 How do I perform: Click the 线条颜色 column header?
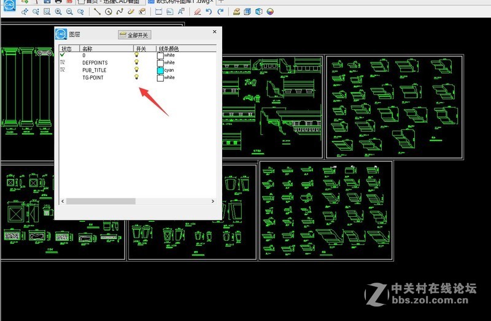pyautogui.click(x=187, y=49)
